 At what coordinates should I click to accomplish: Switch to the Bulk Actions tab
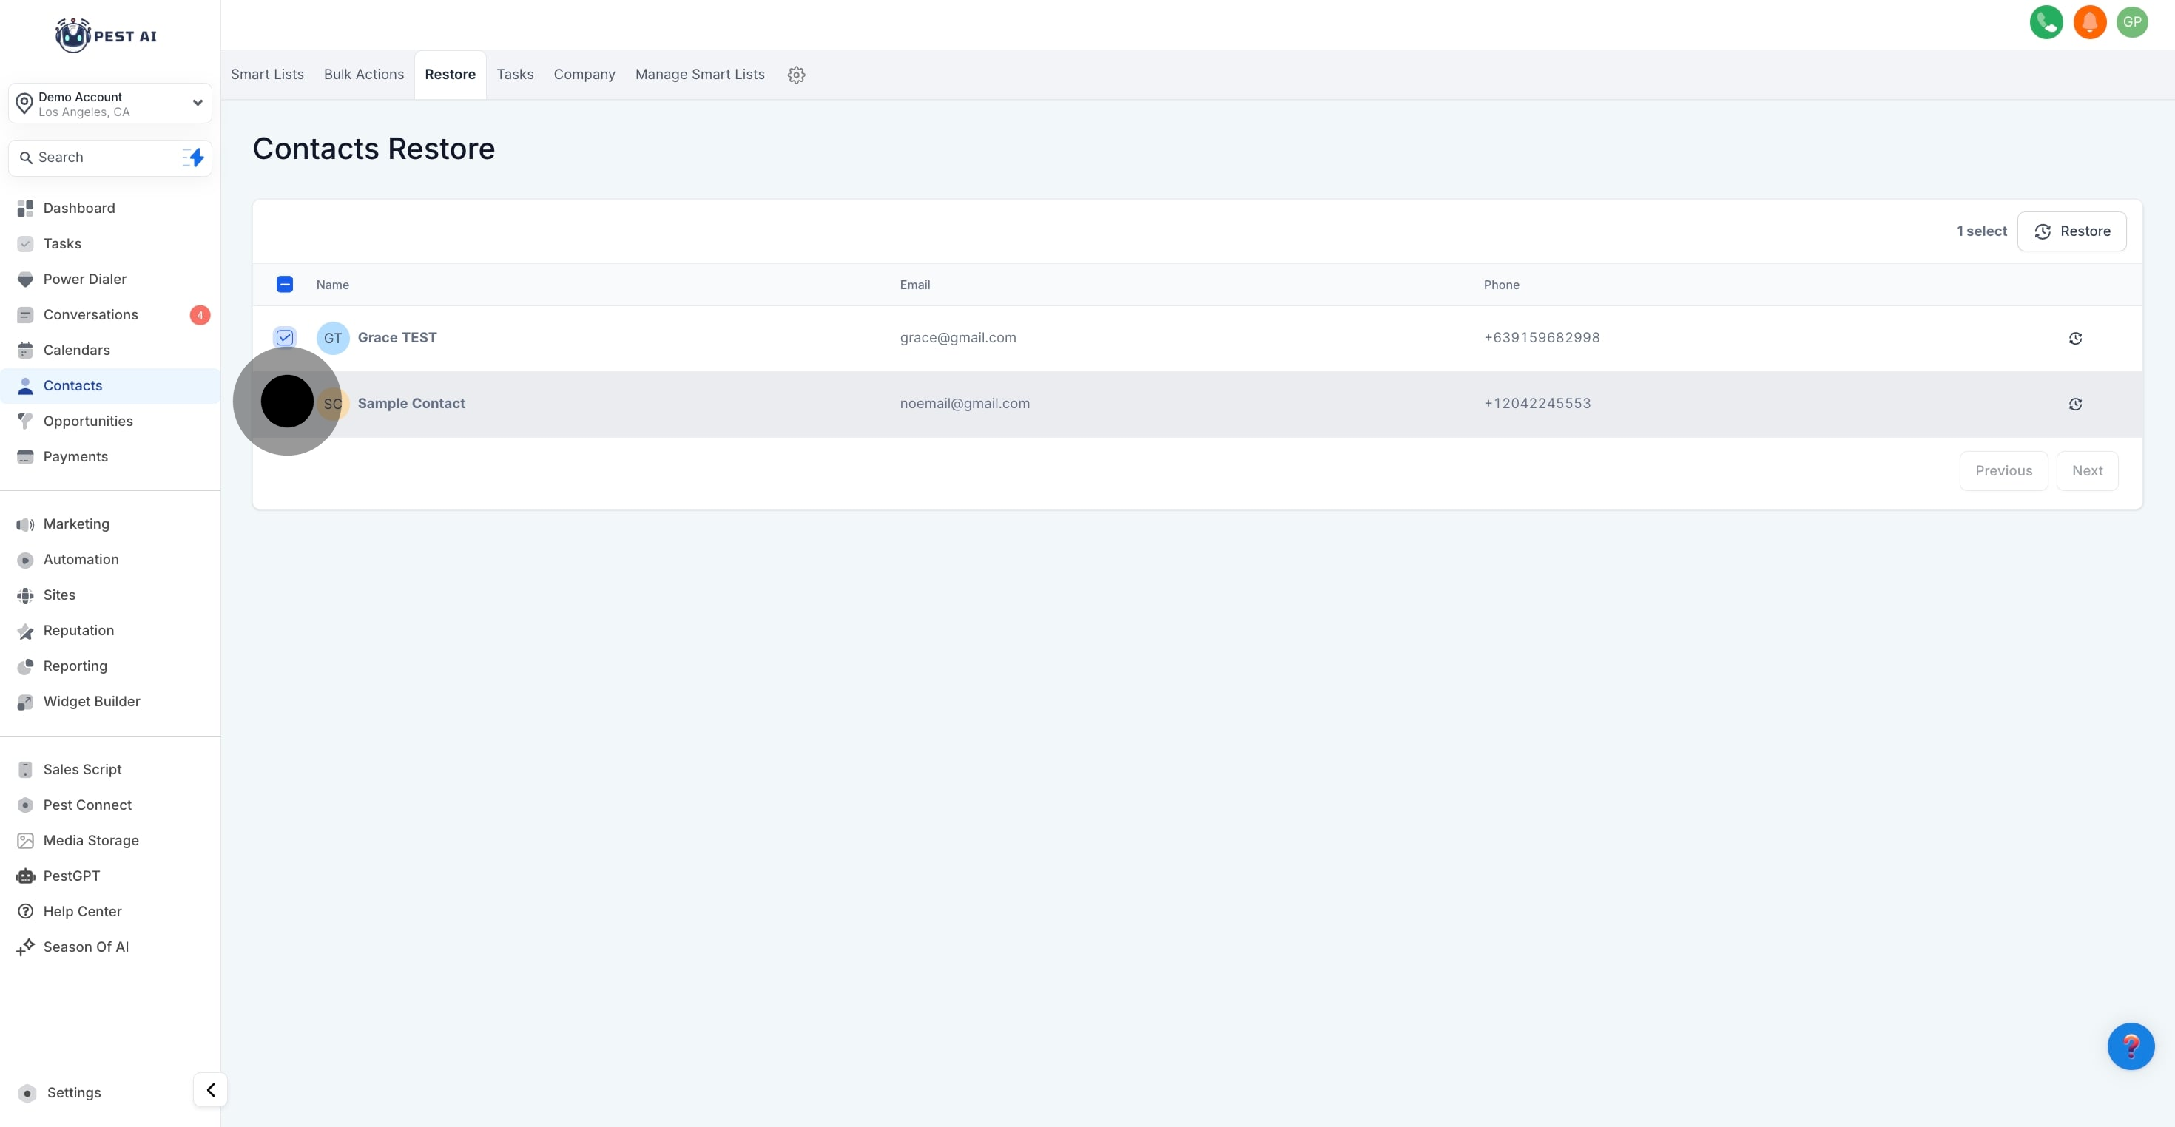pyautogui.click(x=364, y=74)
